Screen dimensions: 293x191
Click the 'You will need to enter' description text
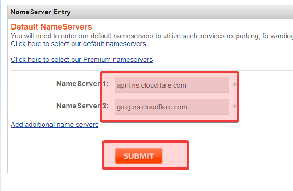139,36
